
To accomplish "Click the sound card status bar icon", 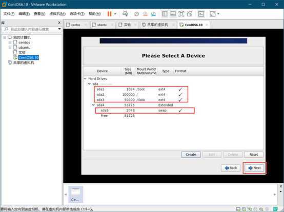I will pos(261,209).
